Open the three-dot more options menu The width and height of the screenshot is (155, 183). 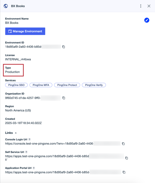coord(141,6)
